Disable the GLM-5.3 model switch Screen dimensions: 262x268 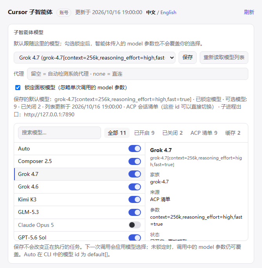coord(135,212)
